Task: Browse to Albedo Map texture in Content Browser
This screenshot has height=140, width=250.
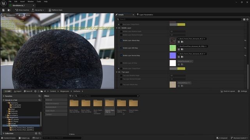Action: pos(182,42)
